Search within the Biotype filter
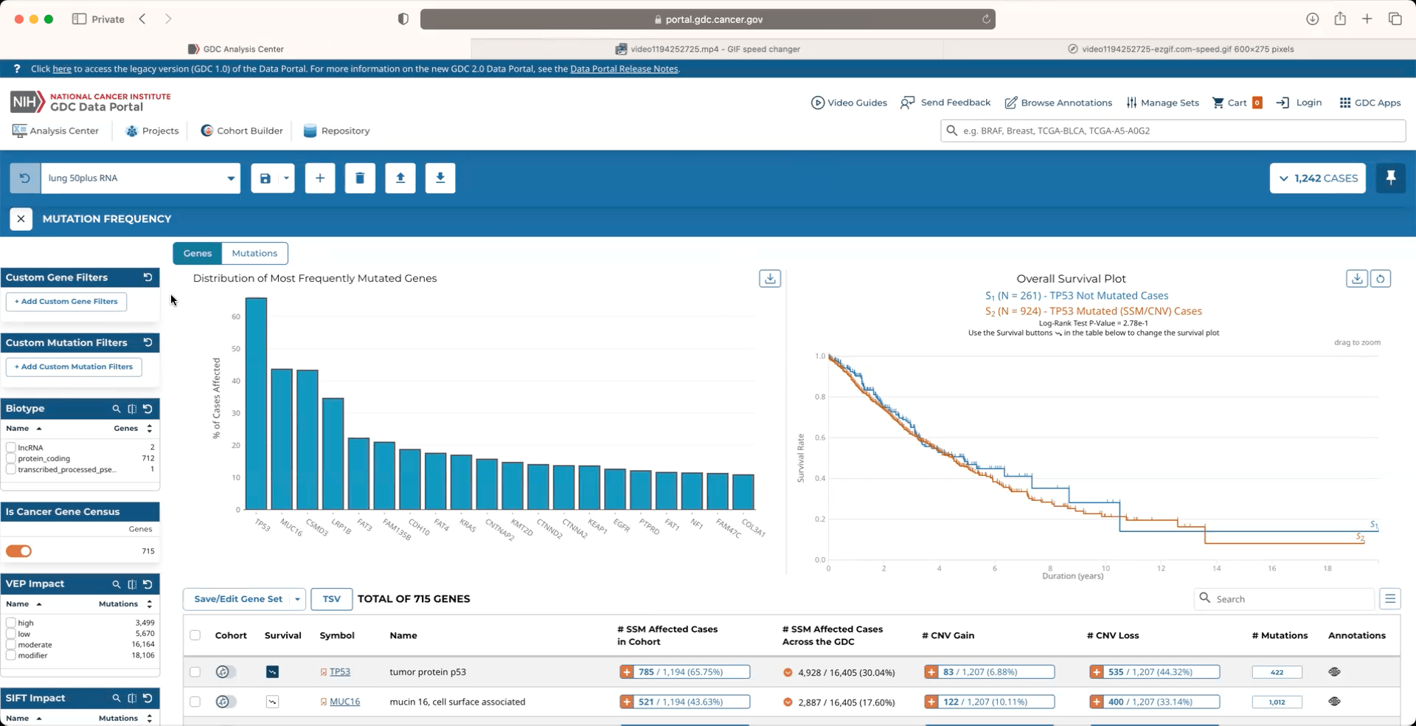 (116, 409)
